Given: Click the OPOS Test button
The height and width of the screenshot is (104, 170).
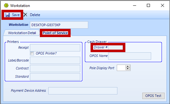Looking at the screenshot, I should coord(153,96).
